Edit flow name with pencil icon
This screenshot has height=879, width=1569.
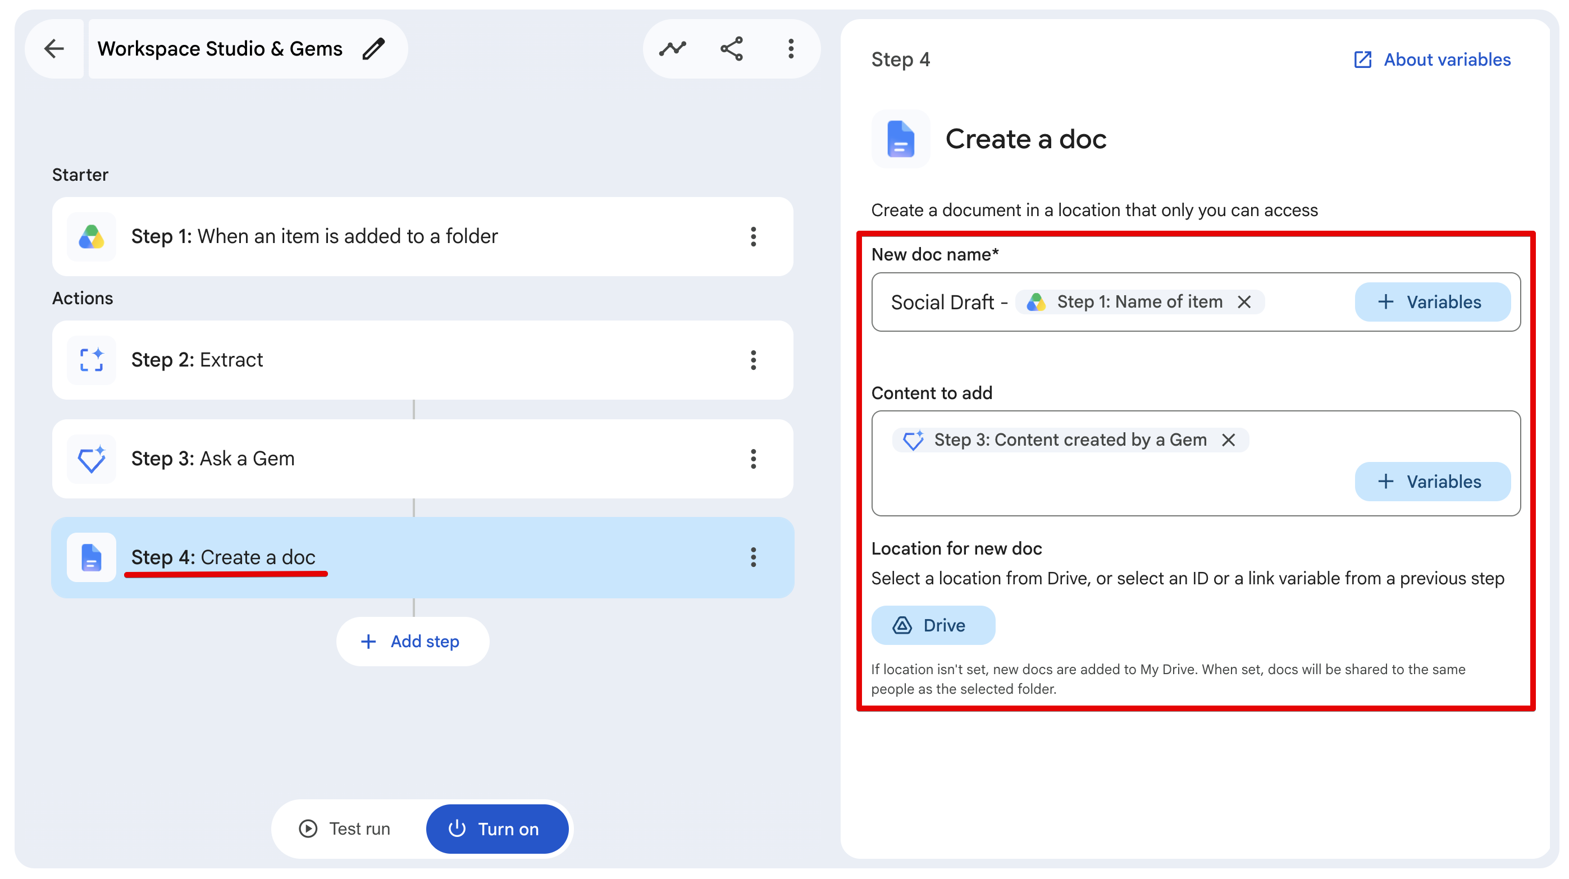tap(373, 49)
